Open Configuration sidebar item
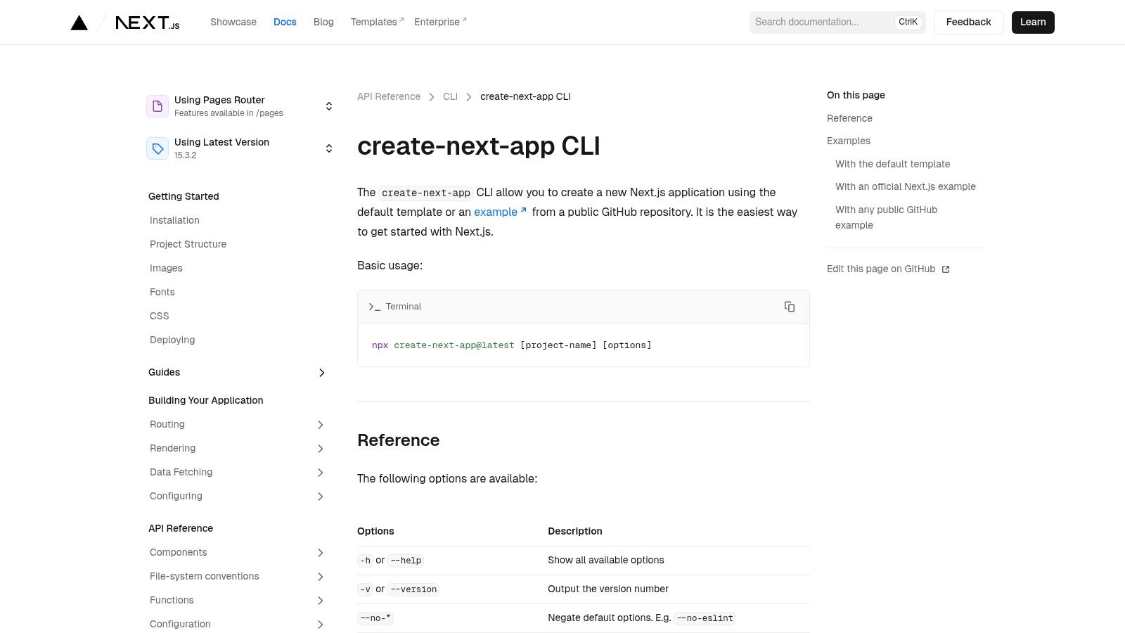The image size is (1125, 633). [180, 624]
